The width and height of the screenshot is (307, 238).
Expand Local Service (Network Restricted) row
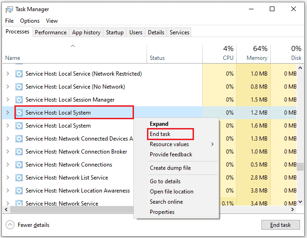[7, 74]
